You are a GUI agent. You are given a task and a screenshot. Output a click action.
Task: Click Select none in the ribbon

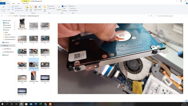[x=73, y=9]
